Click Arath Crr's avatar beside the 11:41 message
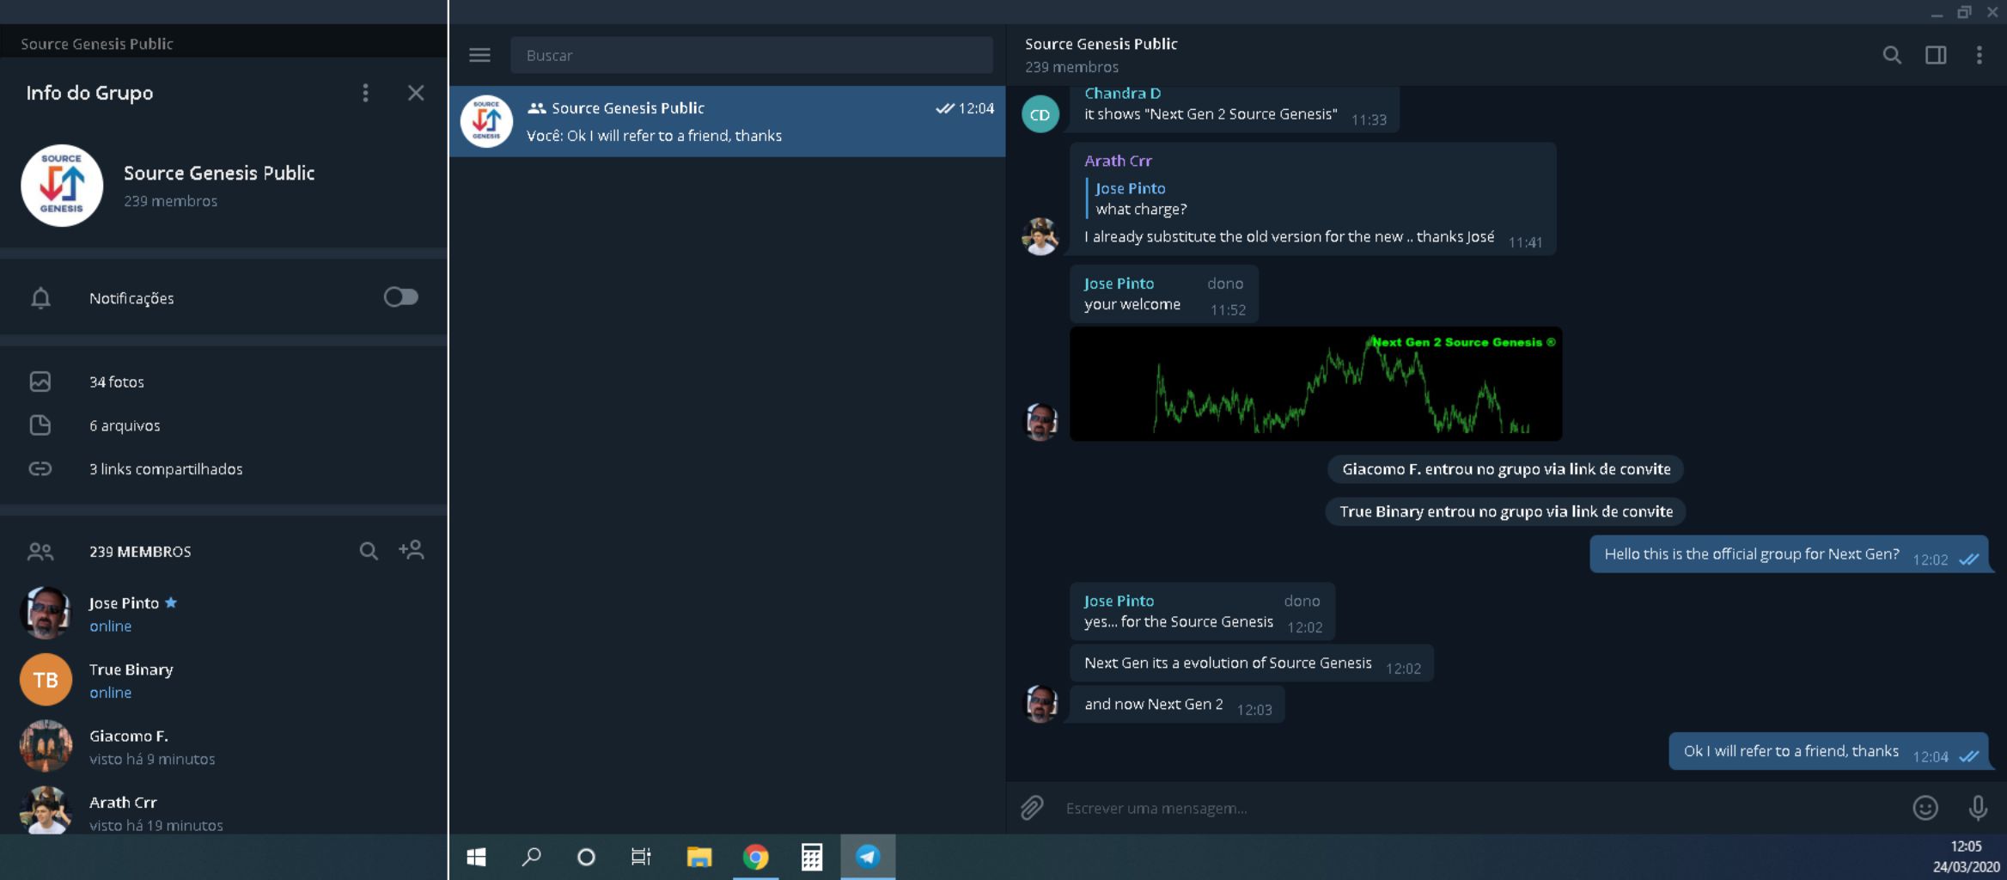This screenshot has height=880, width=2007. coord(1040,236)
